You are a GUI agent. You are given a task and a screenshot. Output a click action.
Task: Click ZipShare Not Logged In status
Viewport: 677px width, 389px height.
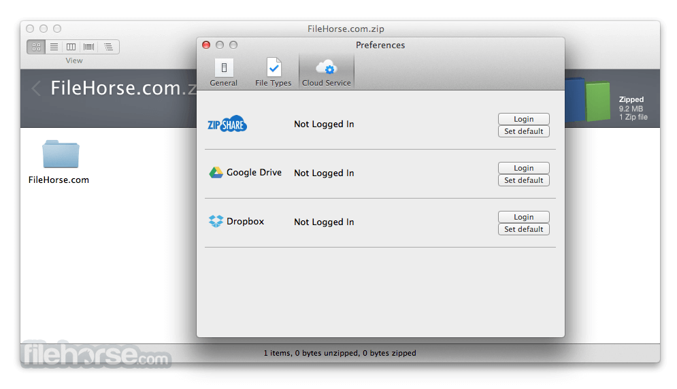[324, 124]
